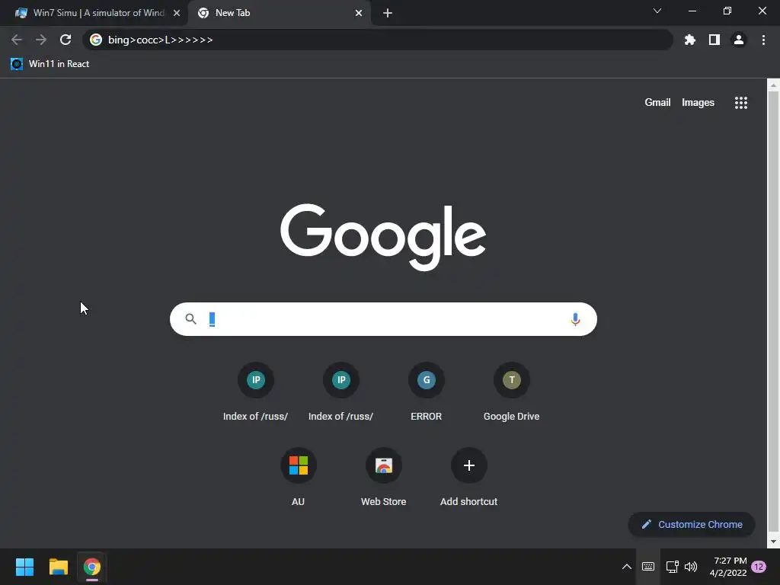Open the Google apps grid
The width and height of the screenshot is (780, 585).
click(740, 103)
